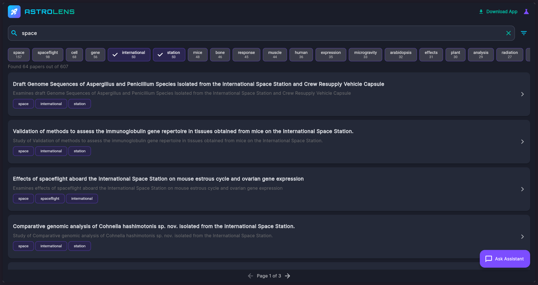Toggle the gene 56 filter chip
This screenshot has height=285, width=538.
point(95,54)
